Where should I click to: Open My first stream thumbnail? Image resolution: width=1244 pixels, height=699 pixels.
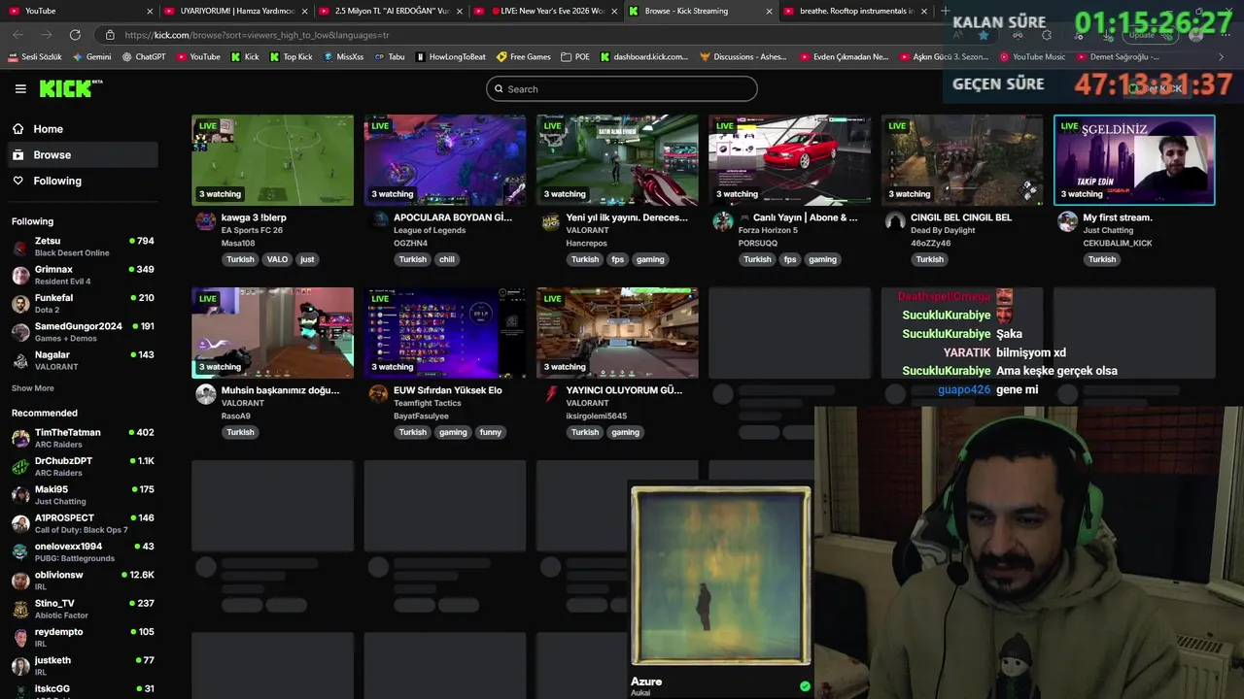(1134, 160)
